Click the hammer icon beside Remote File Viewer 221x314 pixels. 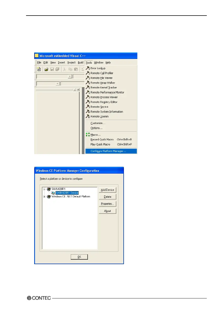[88, 78]
